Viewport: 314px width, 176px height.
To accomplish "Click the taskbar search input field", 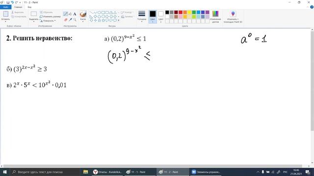I will pos(45,172).
